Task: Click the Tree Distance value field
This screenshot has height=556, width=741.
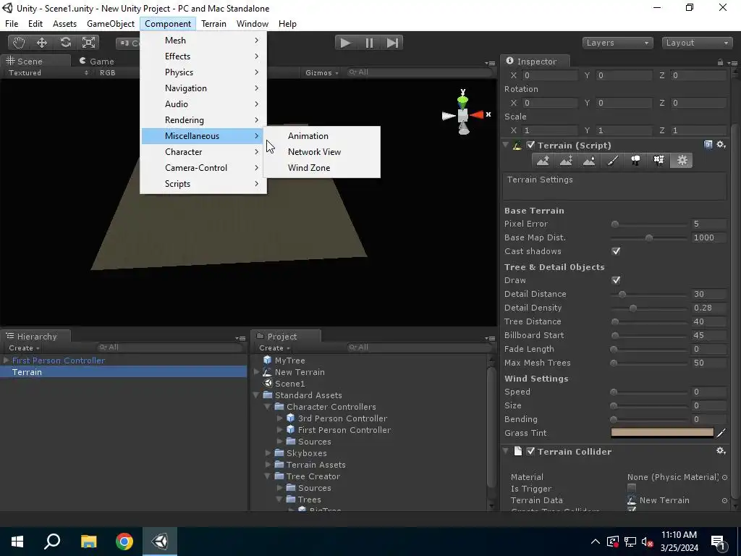Action: [708, 321]
